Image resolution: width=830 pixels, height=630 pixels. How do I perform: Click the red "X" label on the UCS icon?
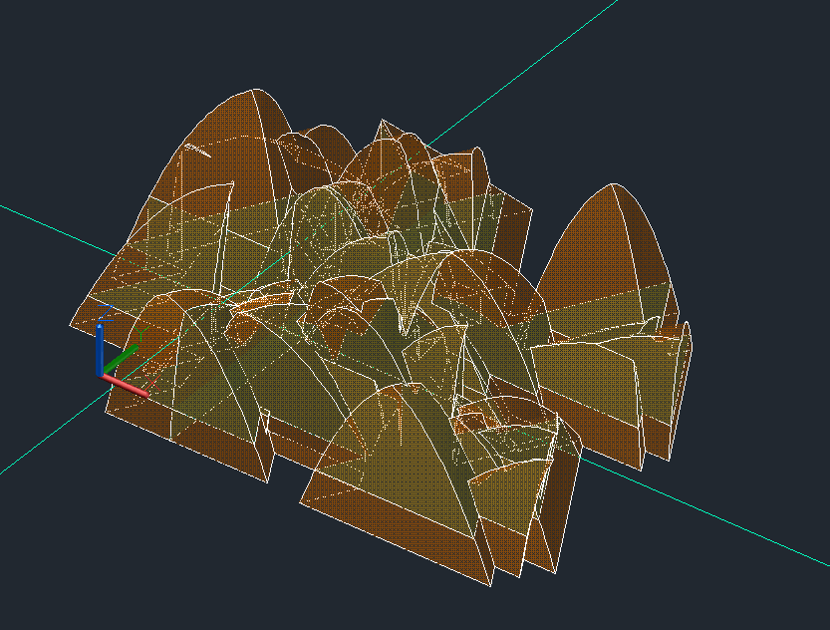(152, 384)
